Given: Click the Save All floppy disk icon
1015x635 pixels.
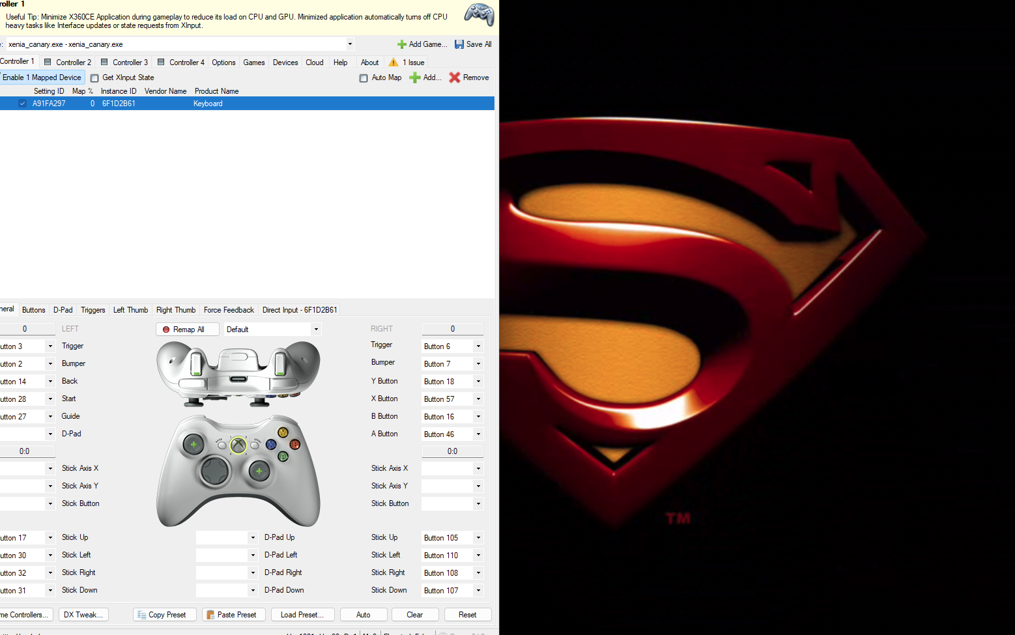Looking at the screenshot, I should [459, 44].
